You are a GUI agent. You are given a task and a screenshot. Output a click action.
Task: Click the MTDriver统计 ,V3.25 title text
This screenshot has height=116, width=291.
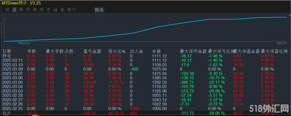coord(21,3)
